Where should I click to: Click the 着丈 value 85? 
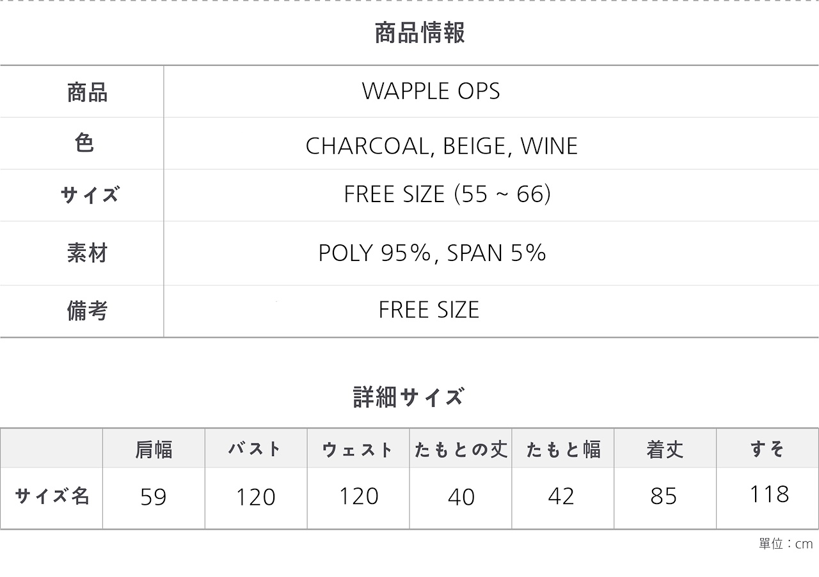664,496
